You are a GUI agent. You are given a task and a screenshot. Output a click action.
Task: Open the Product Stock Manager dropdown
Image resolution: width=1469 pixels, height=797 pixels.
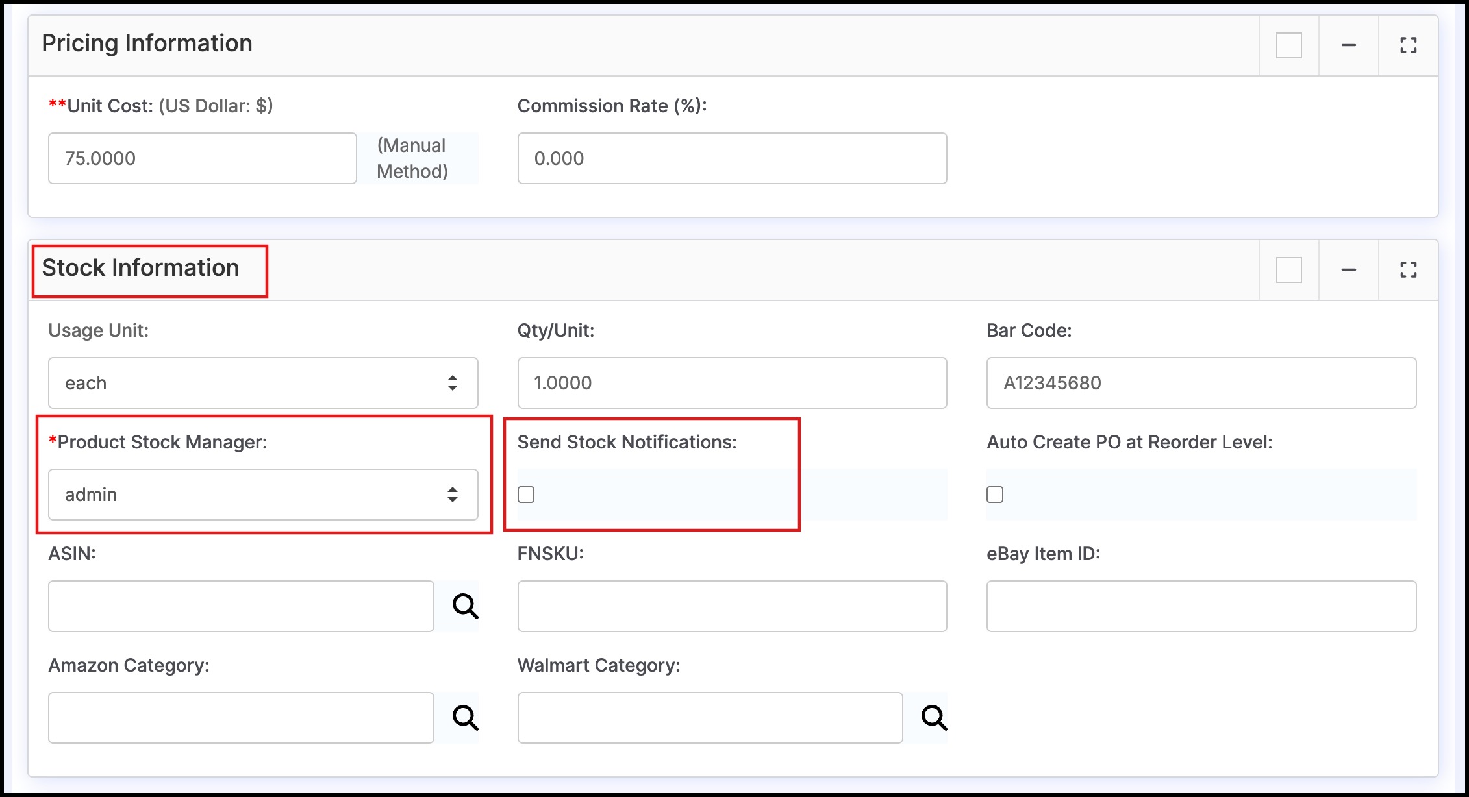coord(263,495)
